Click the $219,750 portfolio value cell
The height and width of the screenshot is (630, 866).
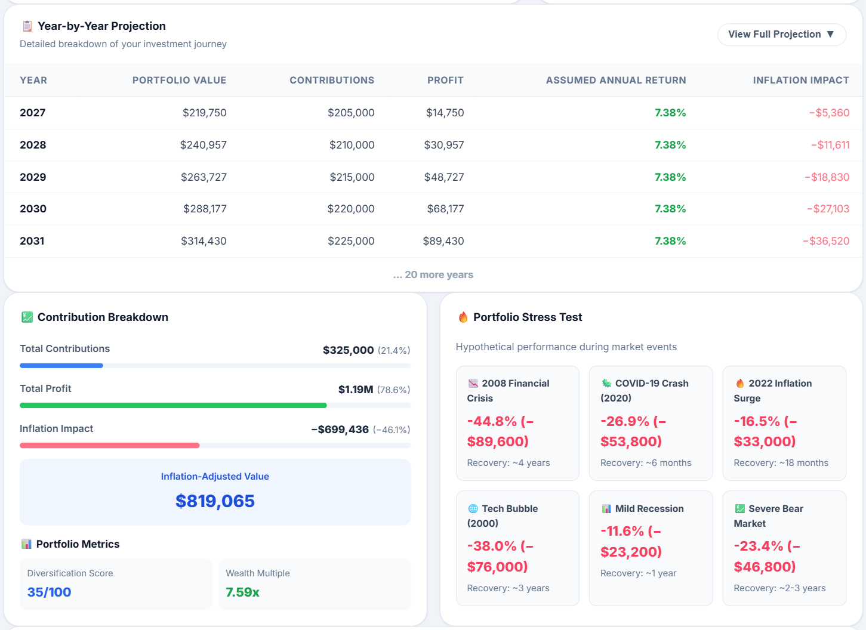205,113
